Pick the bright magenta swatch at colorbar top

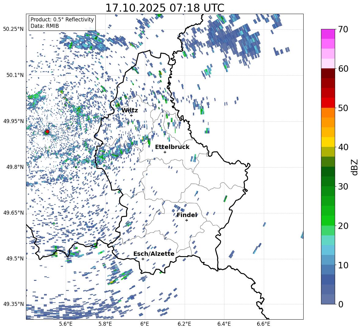[x=328, y=34]
